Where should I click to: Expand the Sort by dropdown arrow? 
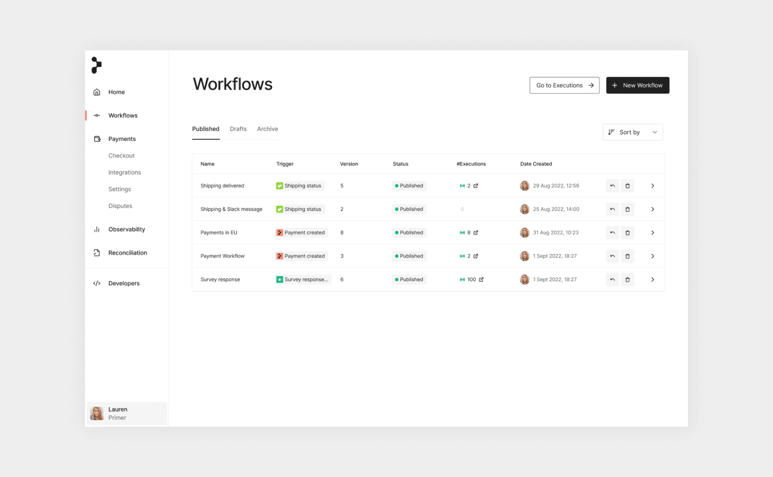[x=655, y=132]
